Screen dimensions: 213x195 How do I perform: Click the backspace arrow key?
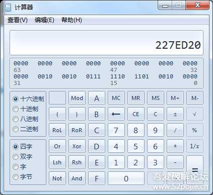point(116,114)
